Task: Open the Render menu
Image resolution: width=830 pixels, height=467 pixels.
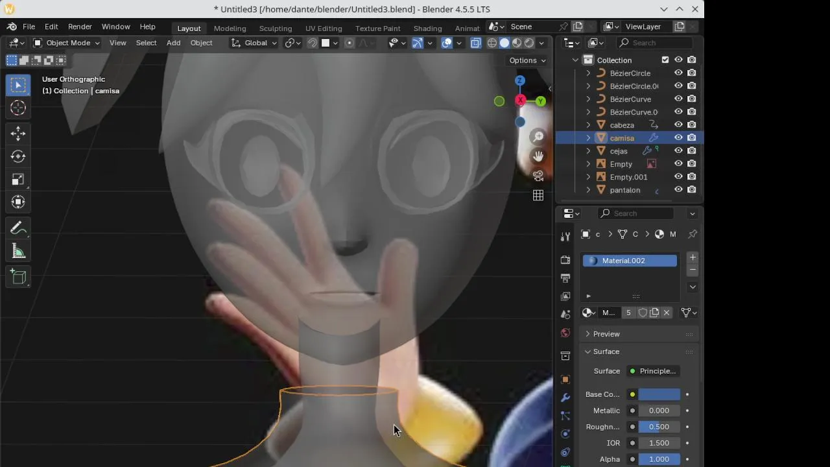Action: 80,27
